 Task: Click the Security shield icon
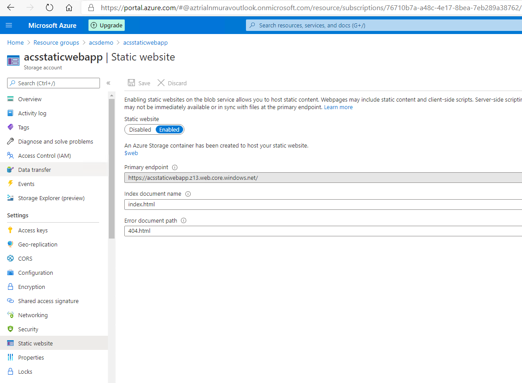click(10, 329)
